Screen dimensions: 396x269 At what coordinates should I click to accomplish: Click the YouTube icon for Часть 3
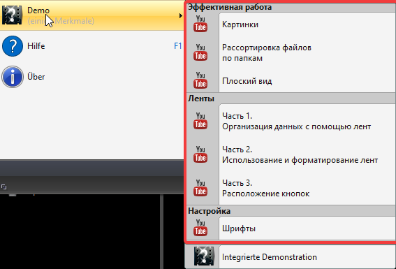click(x=200, y=188)
